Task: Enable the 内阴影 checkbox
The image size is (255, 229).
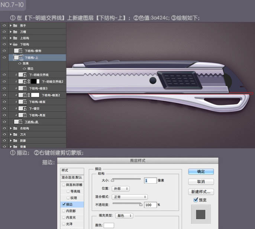Action: point(64,211)
